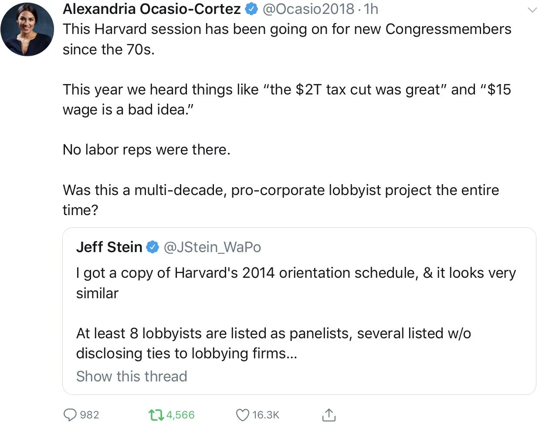Click the 16.3K likes count
The image size is (539, 428).
[266, 415]
